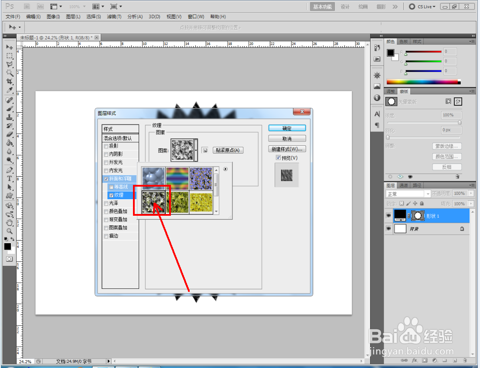The height and width of the screenshot is (368, 480).
Task: Select the Path Selection tool
Action: click(10, 187)
